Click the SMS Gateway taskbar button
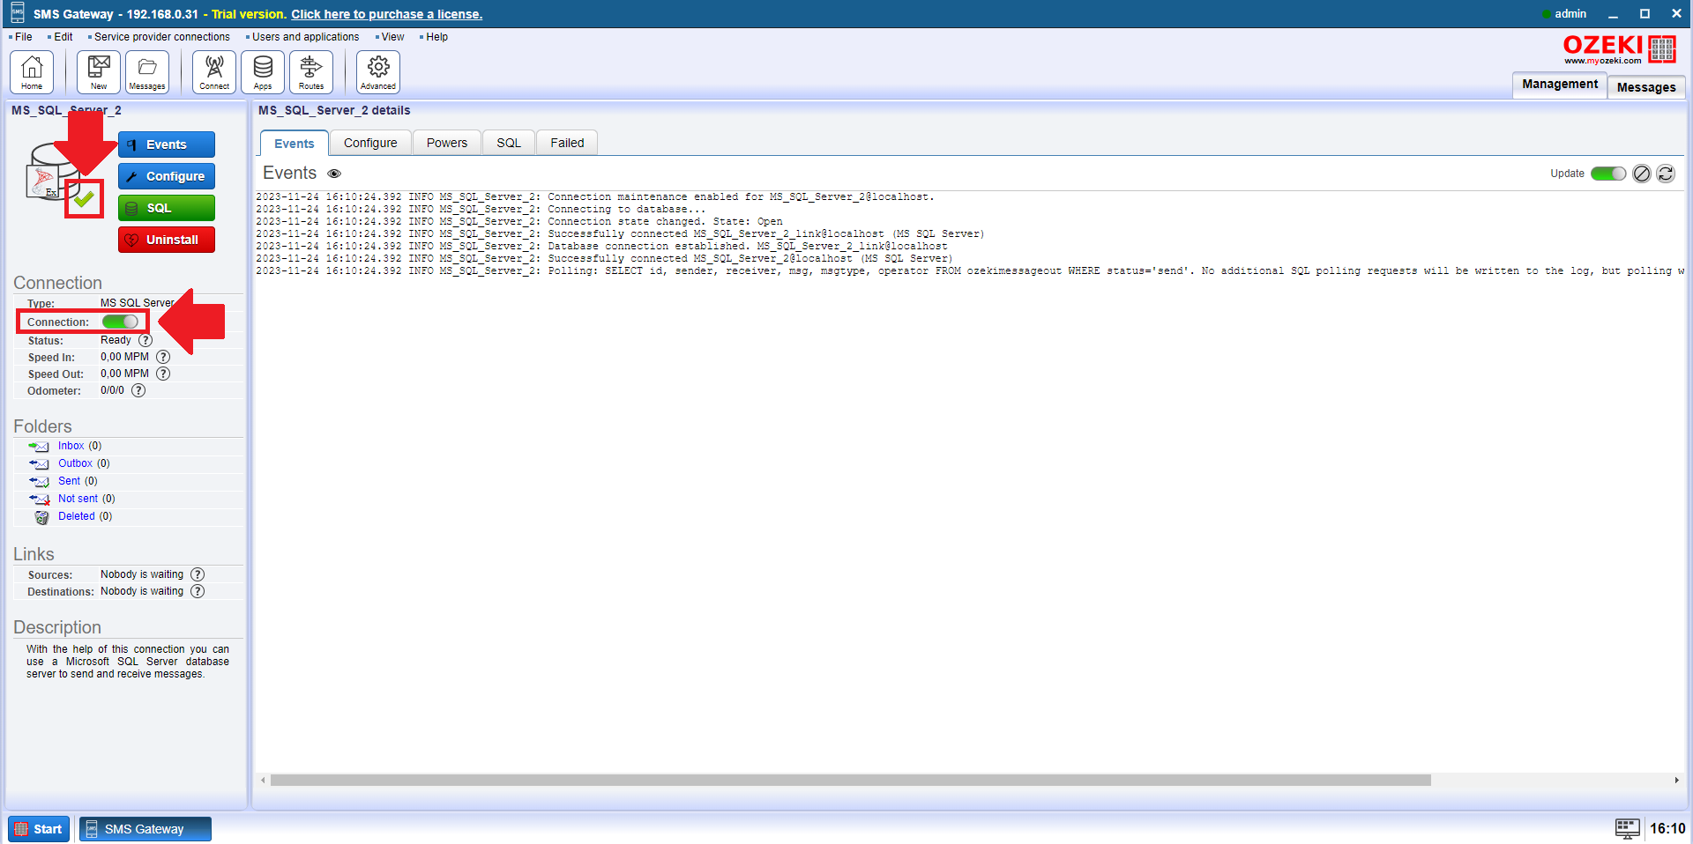The width and height of the screenshot is (1693, 844). (x=145, y=829)
